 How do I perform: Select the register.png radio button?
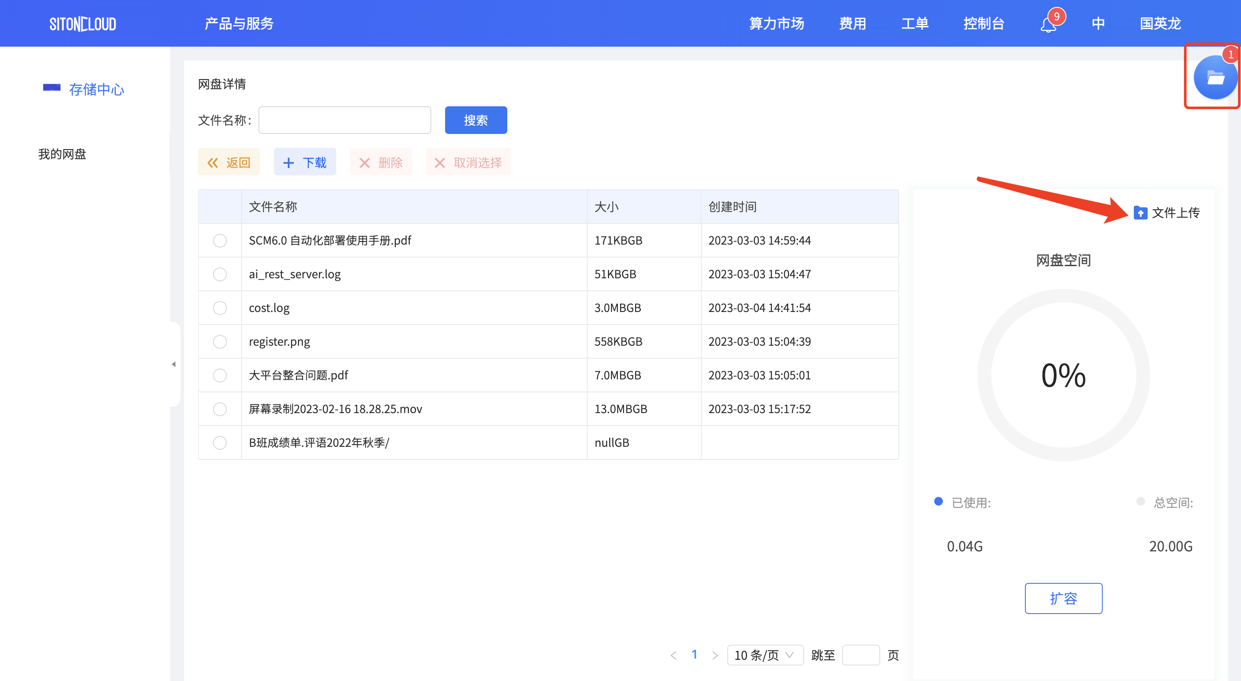click(220, 341)
